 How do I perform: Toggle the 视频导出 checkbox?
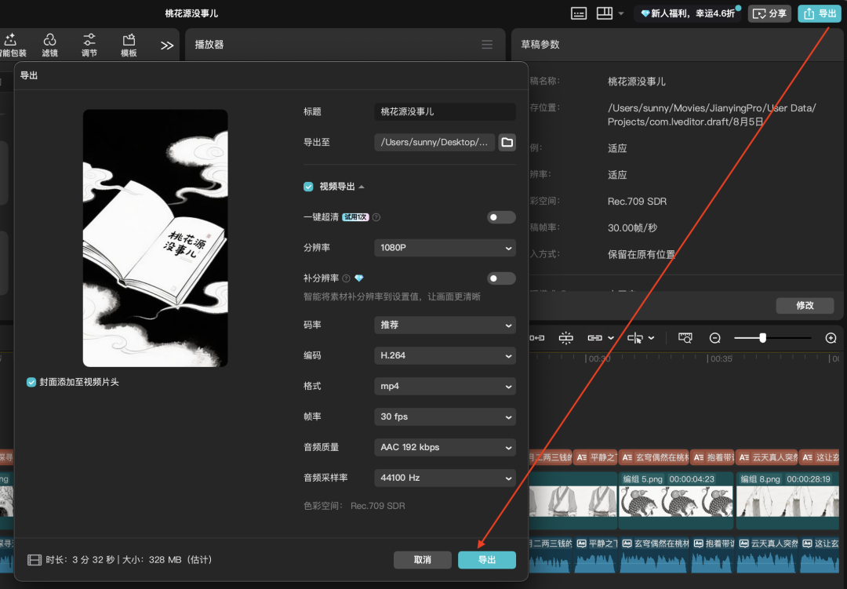tap(308, 187)
